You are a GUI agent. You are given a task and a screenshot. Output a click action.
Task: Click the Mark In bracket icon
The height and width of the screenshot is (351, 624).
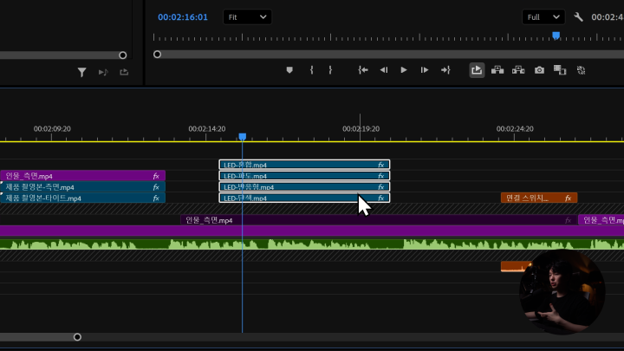point(311,70)
